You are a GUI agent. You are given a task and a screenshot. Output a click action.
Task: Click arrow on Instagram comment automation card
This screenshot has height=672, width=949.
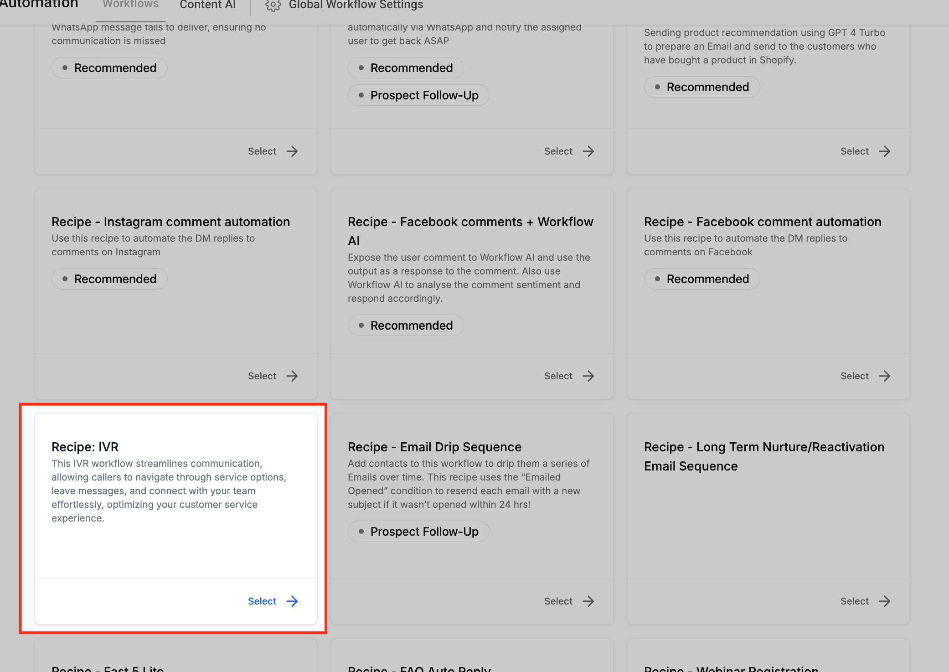292,376
